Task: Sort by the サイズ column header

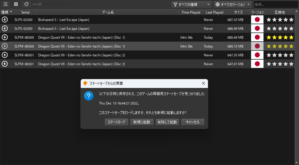Action: point(238,12)
